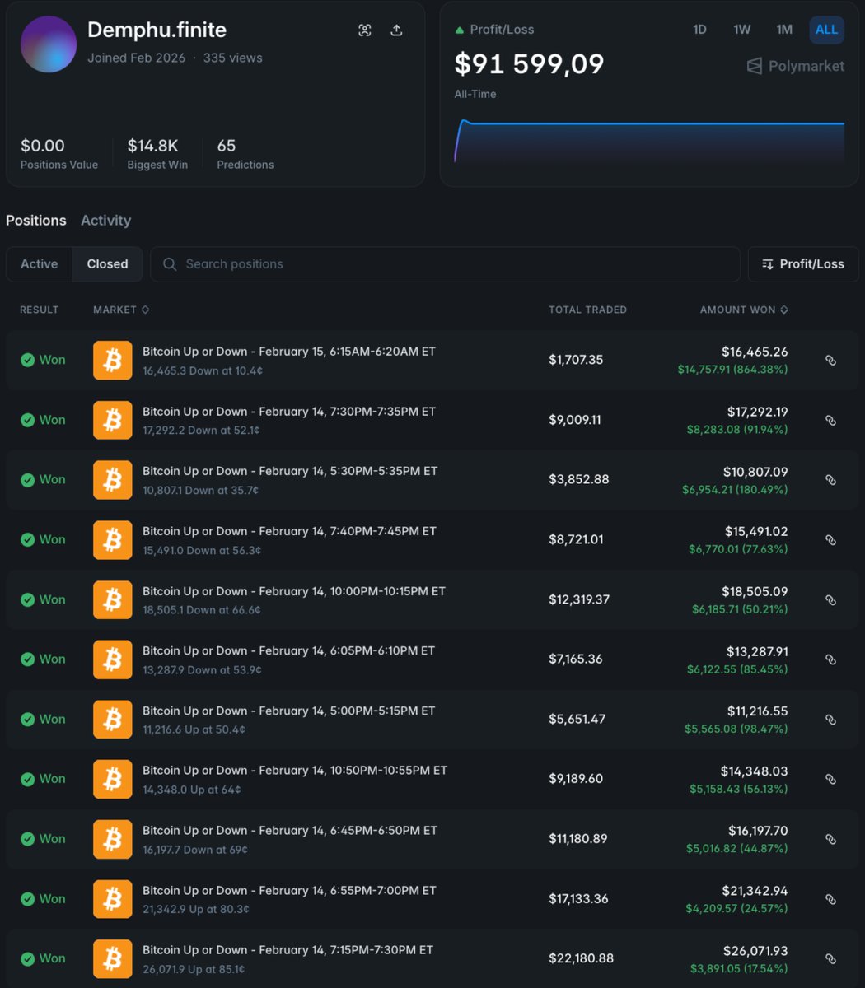Show Active positions

tap(39, 264)
